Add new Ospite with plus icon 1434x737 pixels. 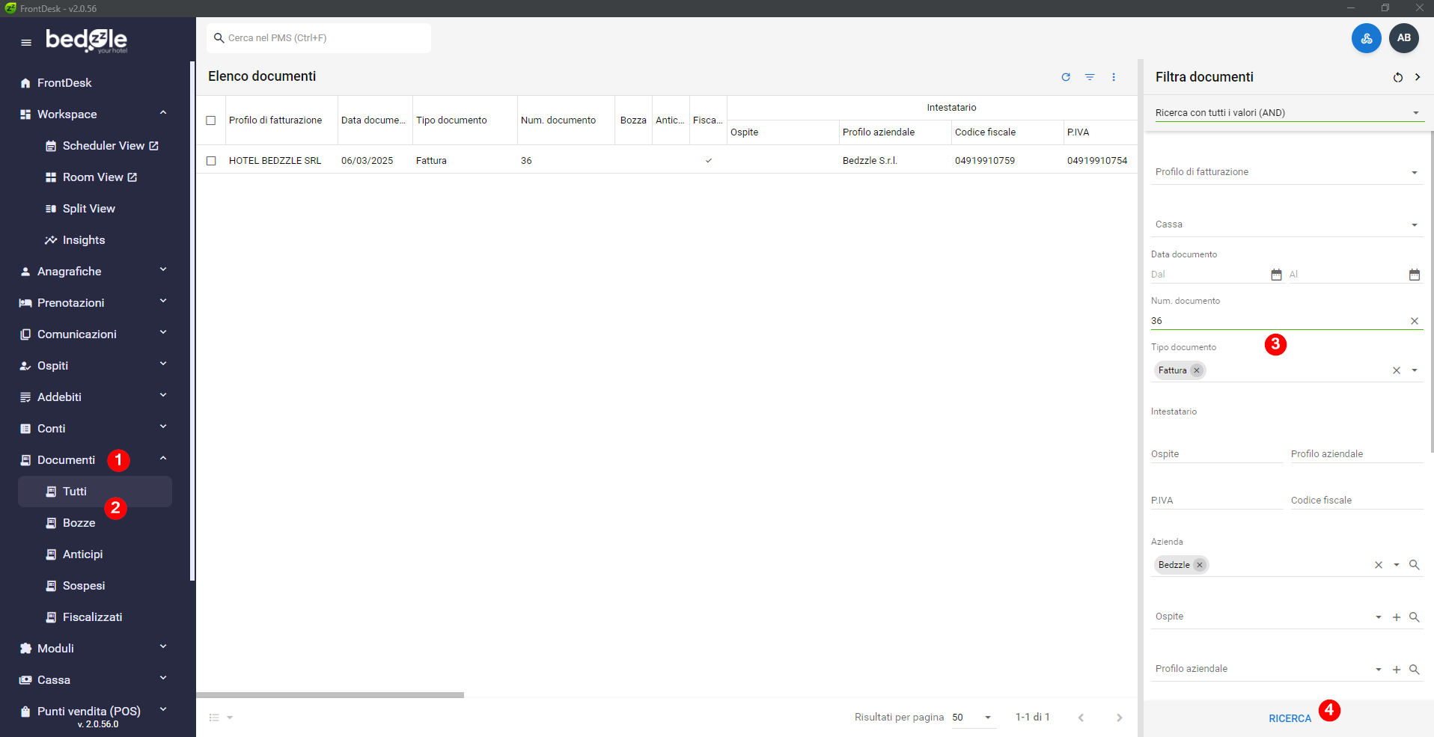tap(1397, 617)
